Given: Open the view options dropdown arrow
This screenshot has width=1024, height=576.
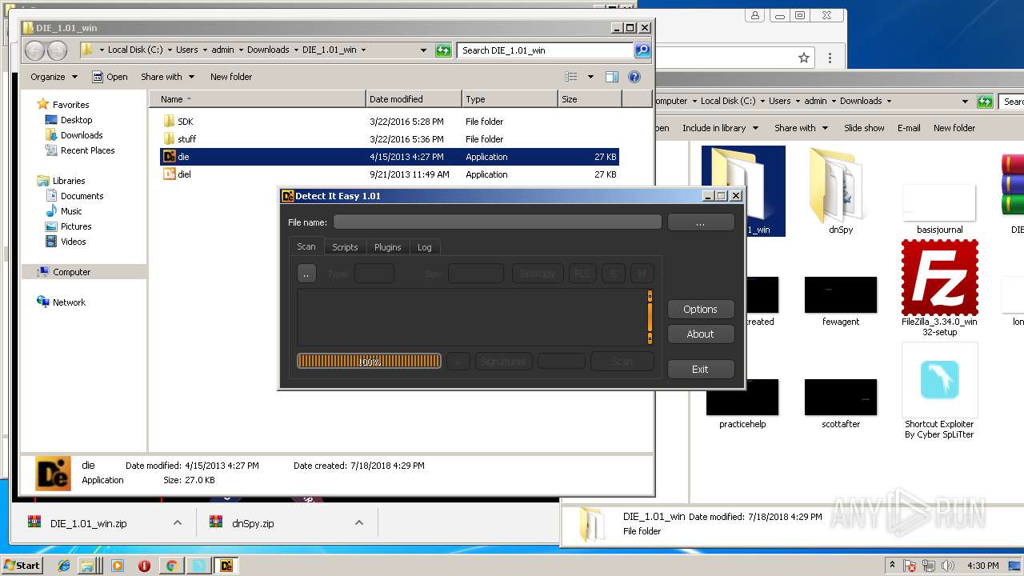Looking at the screenshot, I should (590, 77).
